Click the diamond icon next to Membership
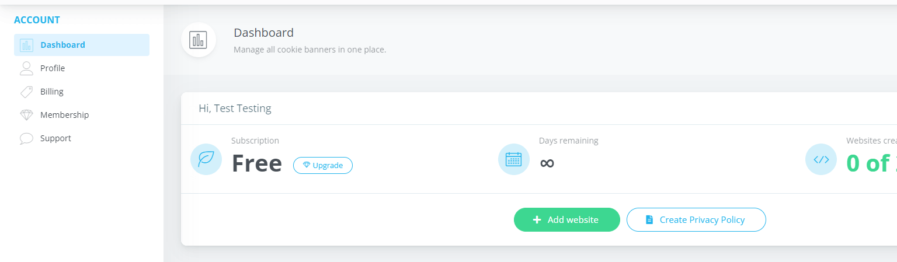This screenshot has height=262, width=897. (x=26, y=115)
